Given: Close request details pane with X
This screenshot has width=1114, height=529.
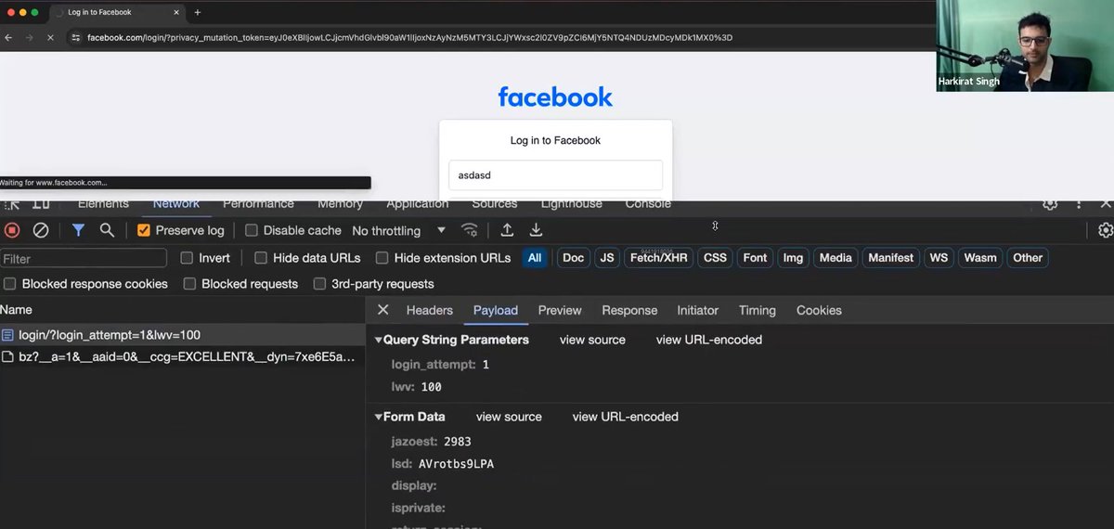Looking at the screenshot, I should (x=382, y=310).
